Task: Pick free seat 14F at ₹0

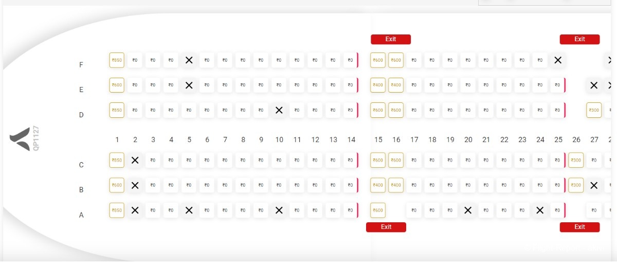Action: coord(350,60)
